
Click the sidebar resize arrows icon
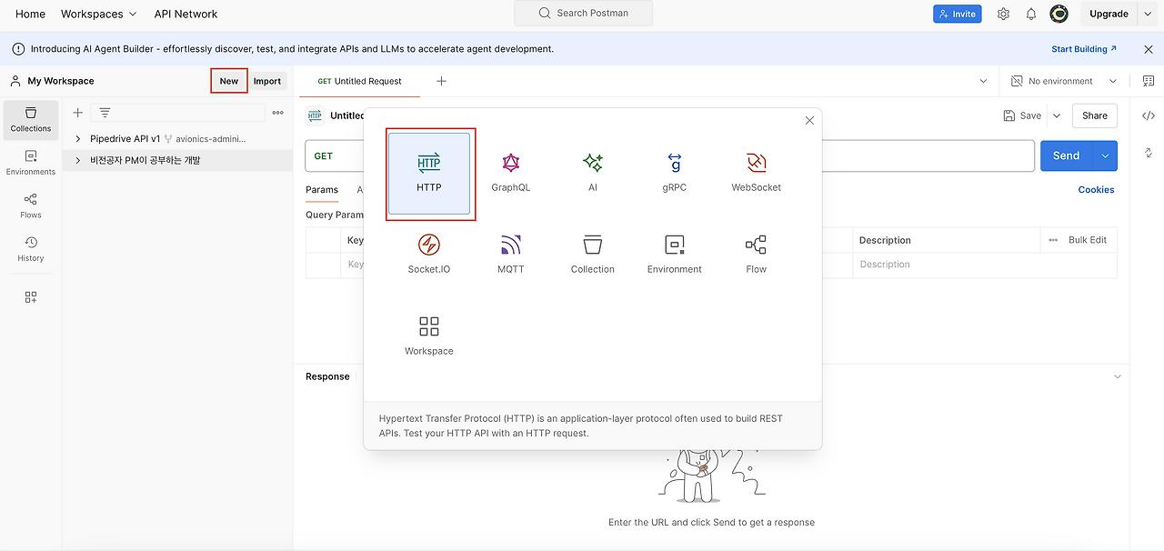tap(1149, 153)
